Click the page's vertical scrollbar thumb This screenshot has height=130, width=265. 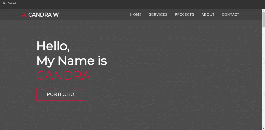point(264,19)
